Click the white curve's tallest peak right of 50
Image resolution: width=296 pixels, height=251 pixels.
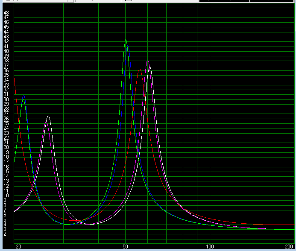(x=149, y=67)
